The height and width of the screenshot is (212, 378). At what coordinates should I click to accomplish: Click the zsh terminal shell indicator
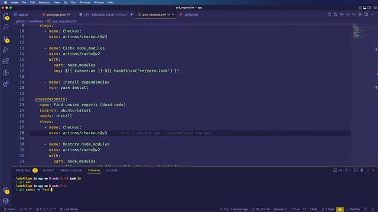338,170
